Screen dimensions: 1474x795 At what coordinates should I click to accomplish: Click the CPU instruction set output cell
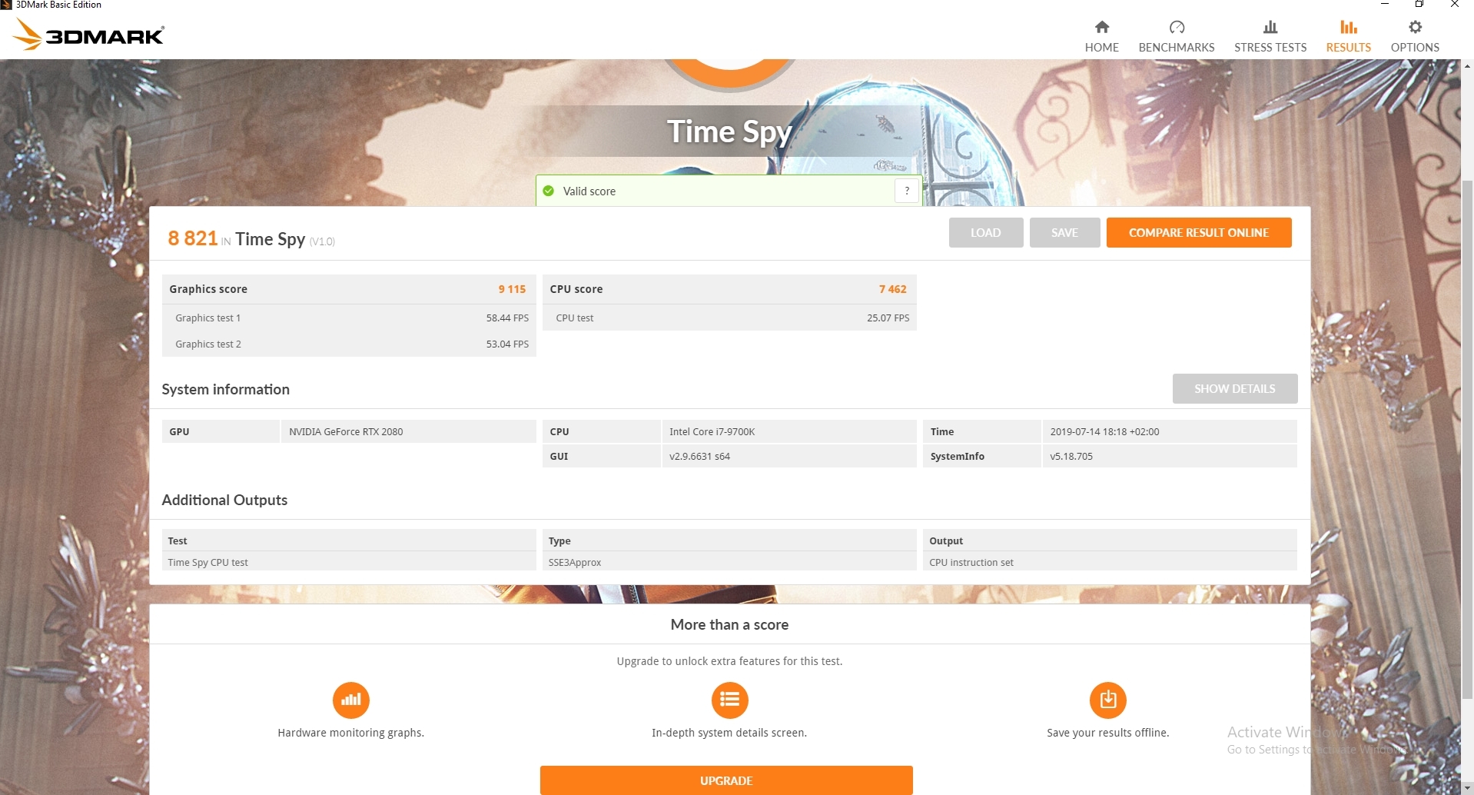(x=1110, y=562)
